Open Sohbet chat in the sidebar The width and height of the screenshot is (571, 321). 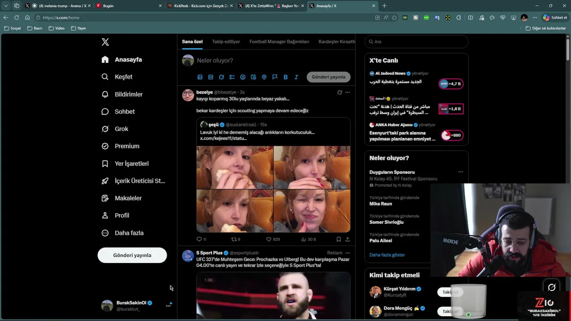click(118, 111)
